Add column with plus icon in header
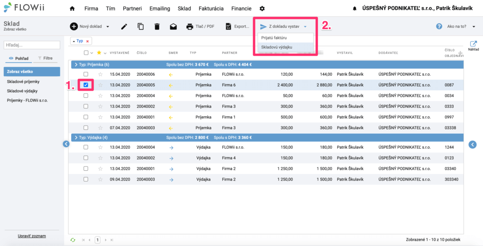Image resolution: width=483 pixels, height=246 pixels. coord(460,53)
